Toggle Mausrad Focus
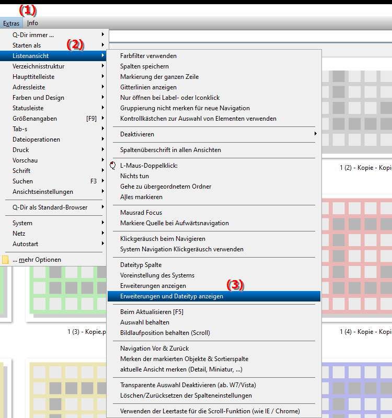 coord(214,213)
